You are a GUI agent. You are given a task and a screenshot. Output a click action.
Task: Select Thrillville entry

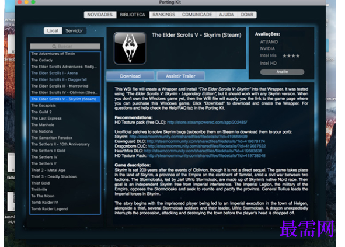click(65, 190)
